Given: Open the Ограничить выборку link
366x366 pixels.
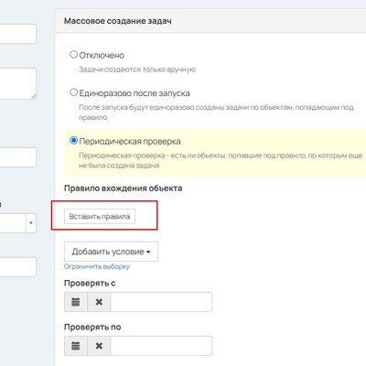Looking at the screenshot, I should [x=97, y=266].
